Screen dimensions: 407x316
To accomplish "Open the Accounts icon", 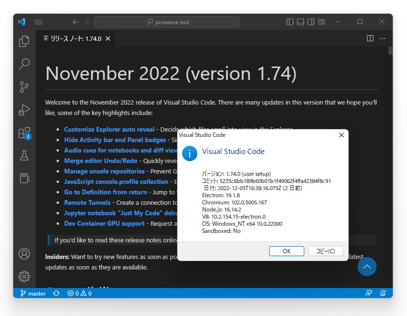I will pos(24,254).
